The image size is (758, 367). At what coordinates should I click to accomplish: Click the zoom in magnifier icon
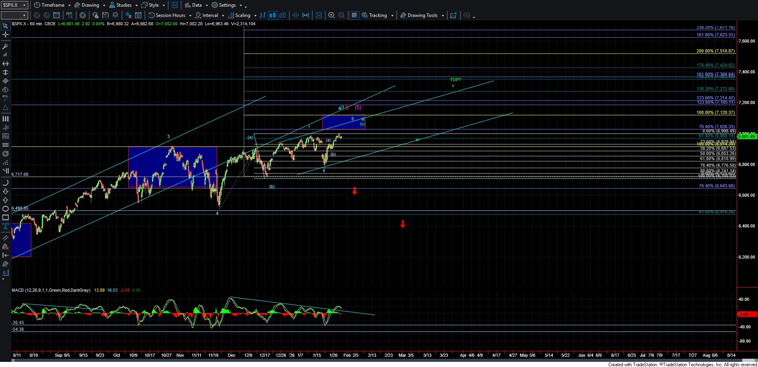[332, 15]
